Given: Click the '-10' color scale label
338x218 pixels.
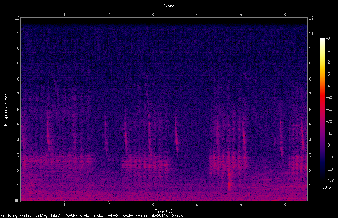Looking at the screenshot, I should [329, 50].
